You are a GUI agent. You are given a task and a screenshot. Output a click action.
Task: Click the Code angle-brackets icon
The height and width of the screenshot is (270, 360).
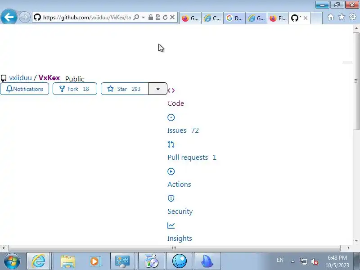pyautogui.click(x=171, y=90)
